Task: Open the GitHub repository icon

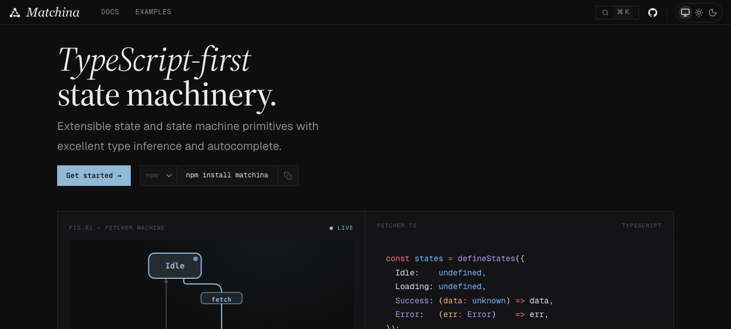Action: tap(653, 13)
